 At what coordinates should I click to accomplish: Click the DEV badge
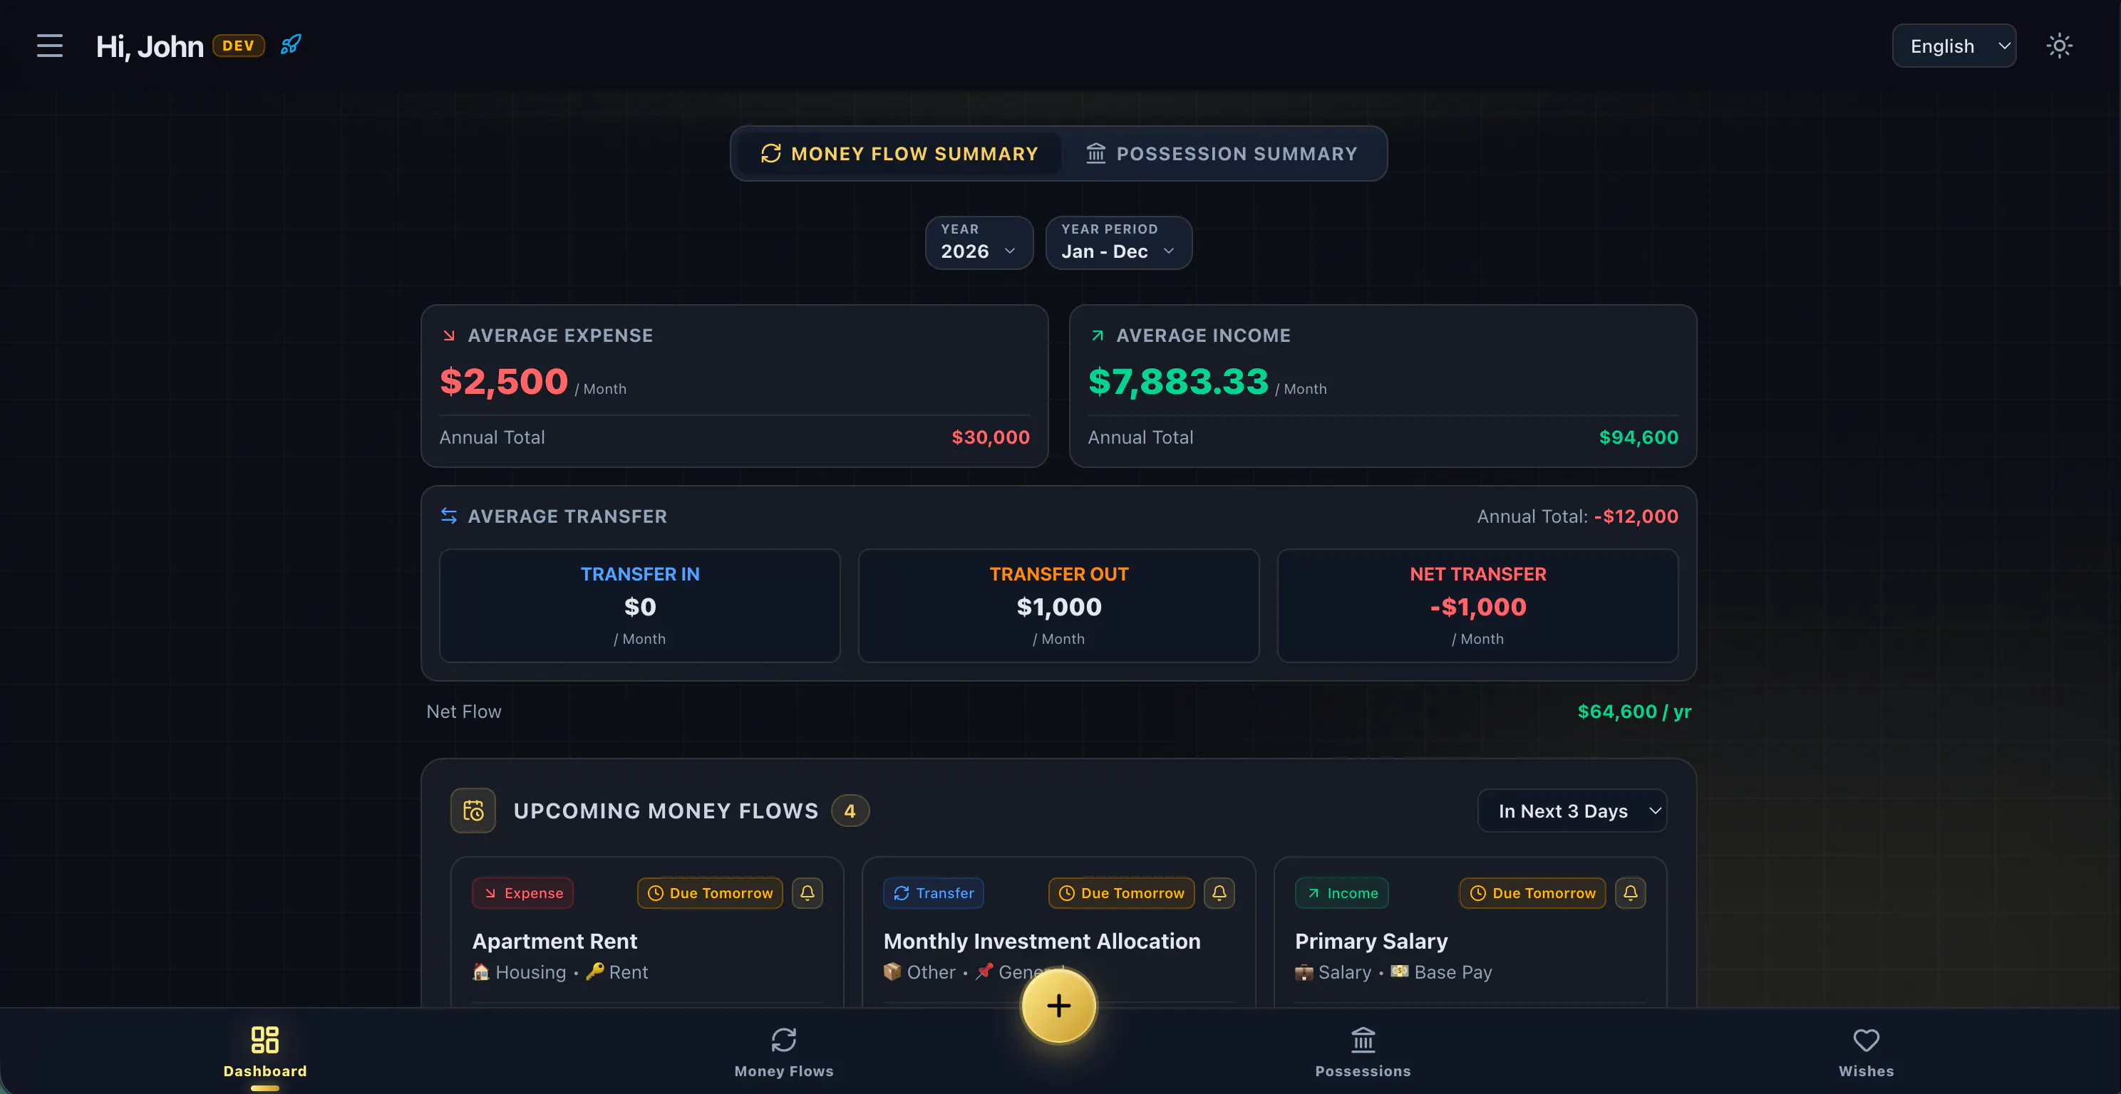coord(239,46)
